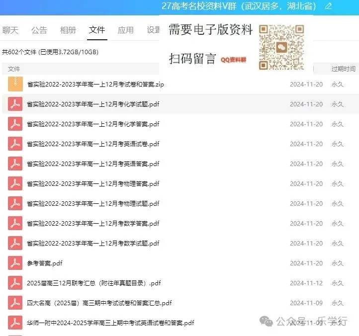The image size is (359, 336).
Task: Click the edit pencil icon beside group name
Action: click(x=329, y=6)
